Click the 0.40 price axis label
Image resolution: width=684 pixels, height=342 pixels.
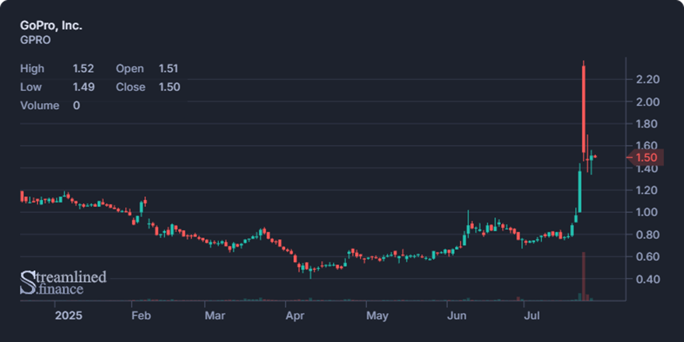(x=647, y=279)
